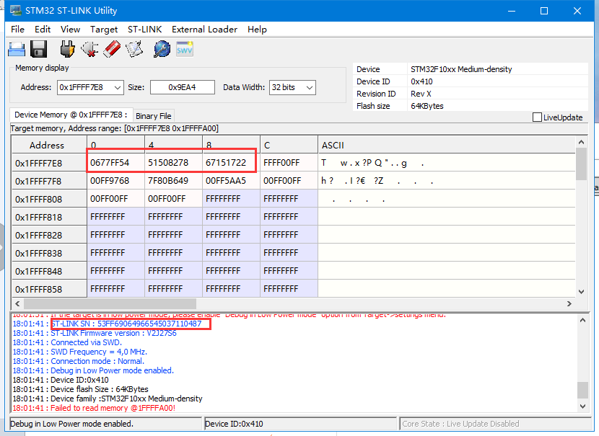Select memory cell 67151722

click(231, 163)
